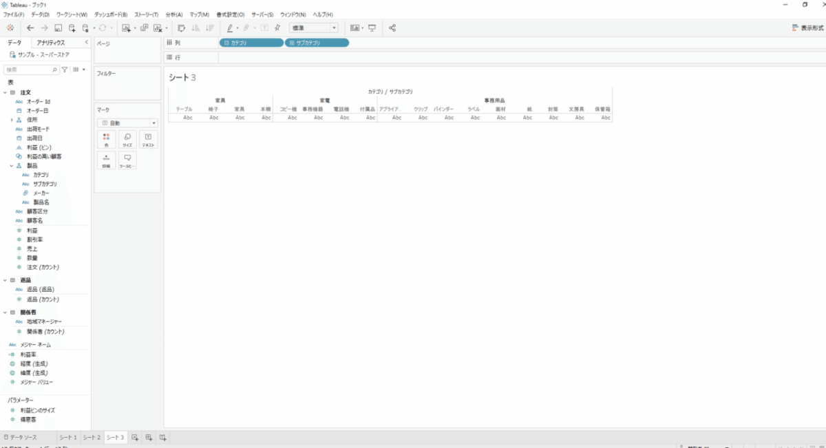The image size is (826, 448).
Task: Switch to the アナリティクス pane tab
Action: pos(51,43)
